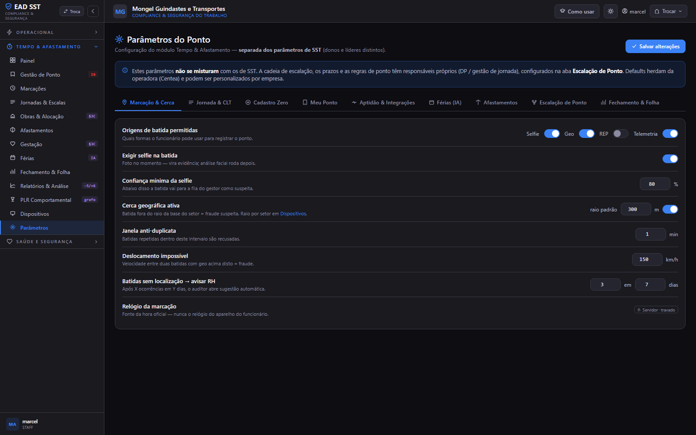
Task: Toggle the Selfie origin switch
Action: [x=552, y=134]
